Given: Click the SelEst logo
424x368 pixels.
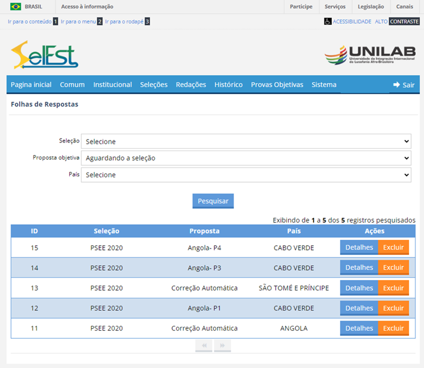Looking at the screenshot, I should click(x=45, y=55).
